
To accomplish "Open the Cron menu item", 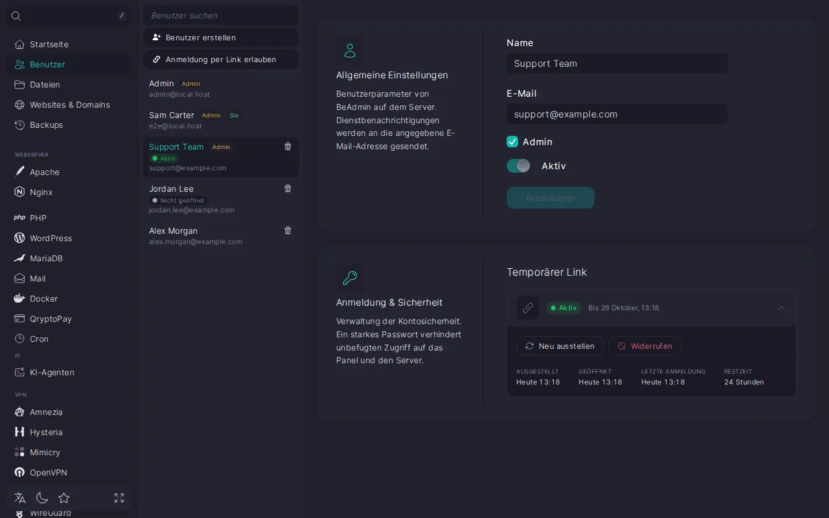I will coord(69,339).
